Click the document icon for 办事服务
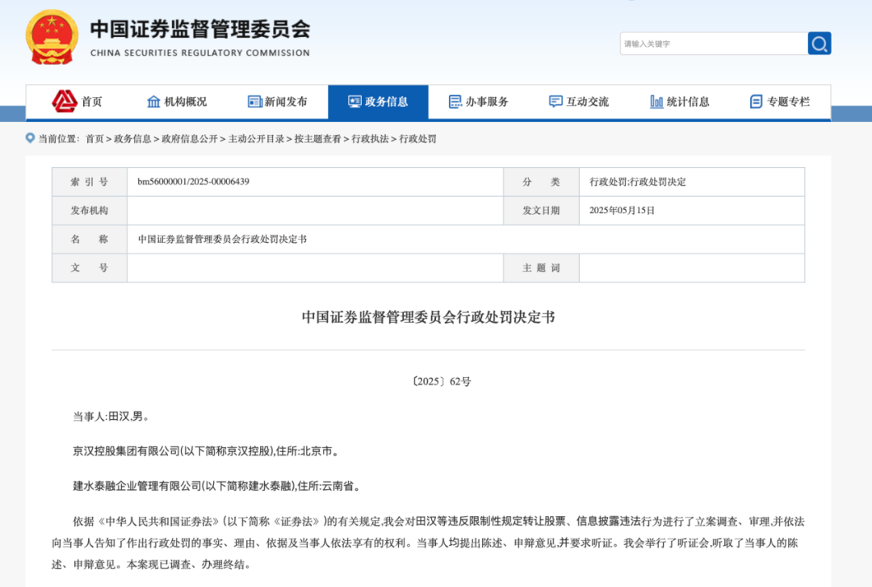 pyautogui.click(x=455, y=102)
